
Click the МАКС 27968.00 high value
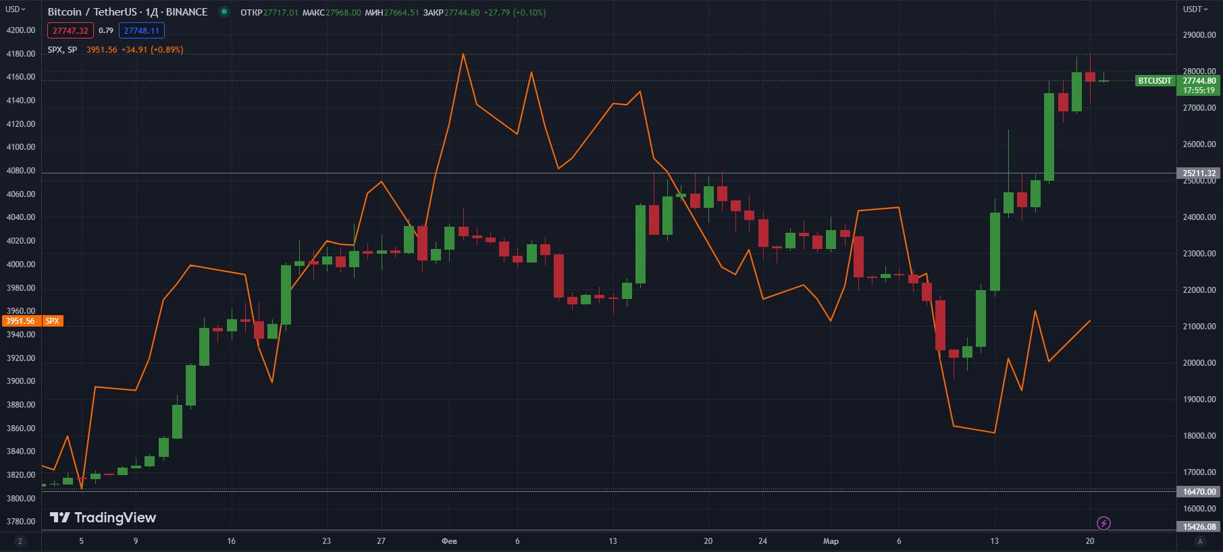(332, 12)
